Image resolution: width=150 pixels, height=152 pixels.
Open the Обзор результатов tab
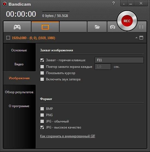pyautogui.click(x=19, y=92)
